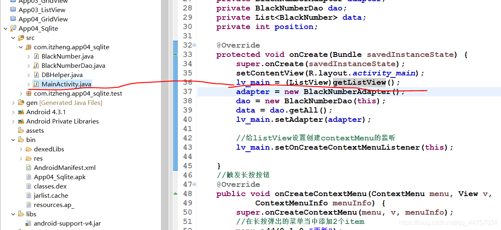Click the assets folder icon
501x230 pixels.
[21, 130]
